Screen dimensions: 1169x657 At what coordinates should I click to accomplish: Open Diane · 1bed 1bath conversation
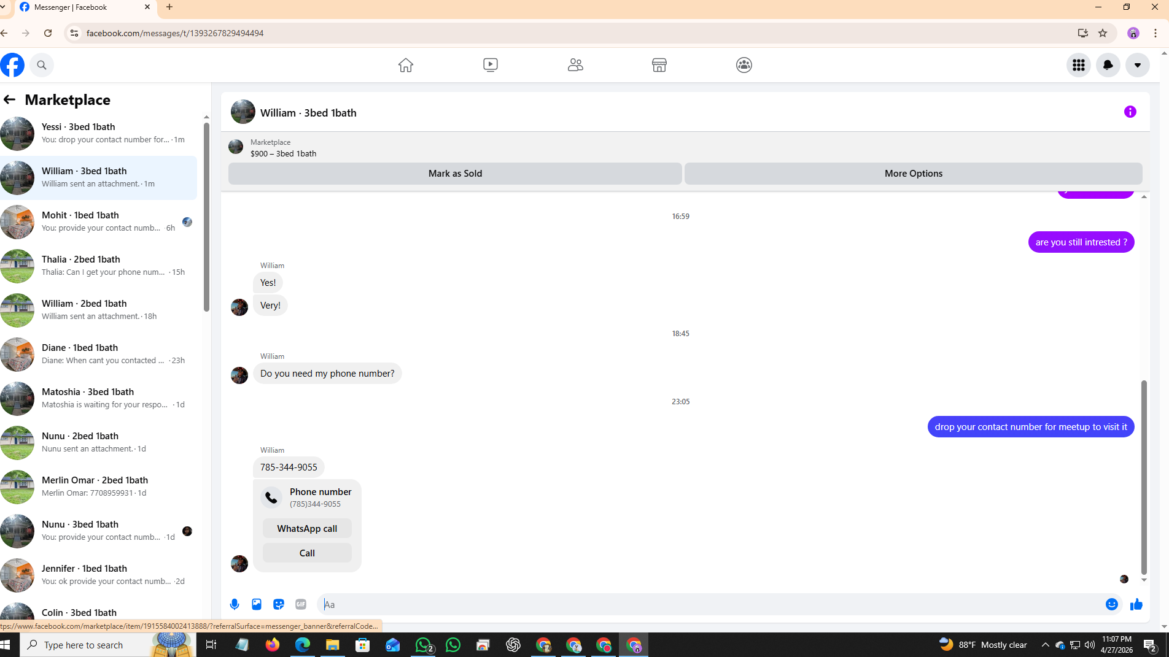click(x=98, y=354)
